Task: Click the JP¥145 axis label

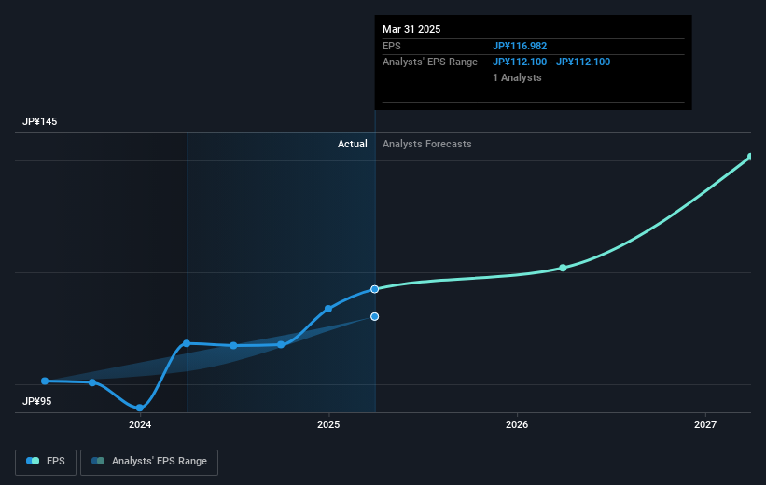Action: (x=39, y=121)
